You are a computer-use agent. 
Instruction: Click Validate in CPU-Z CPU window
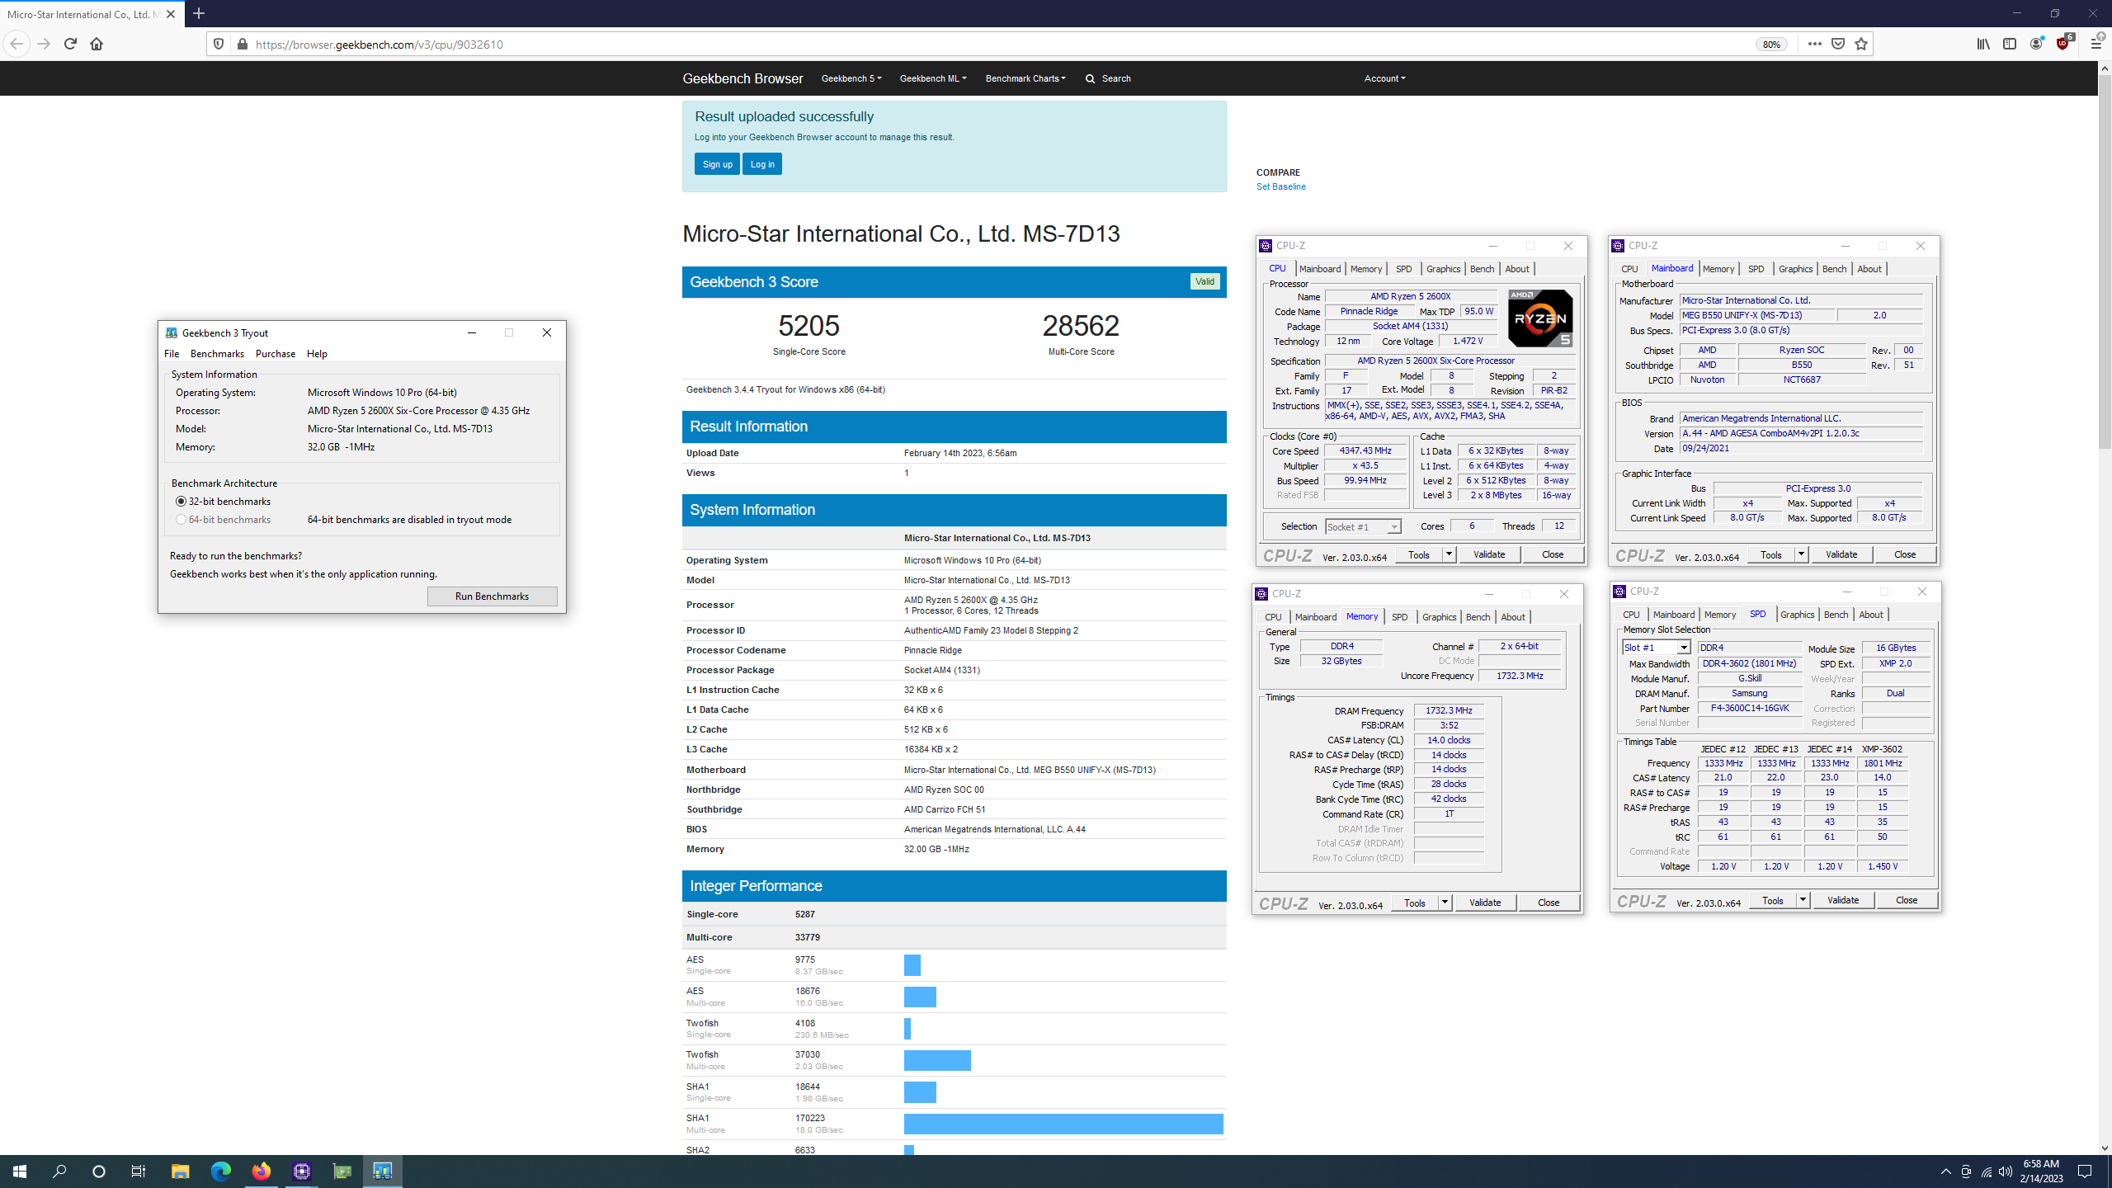pos(1489,554)
